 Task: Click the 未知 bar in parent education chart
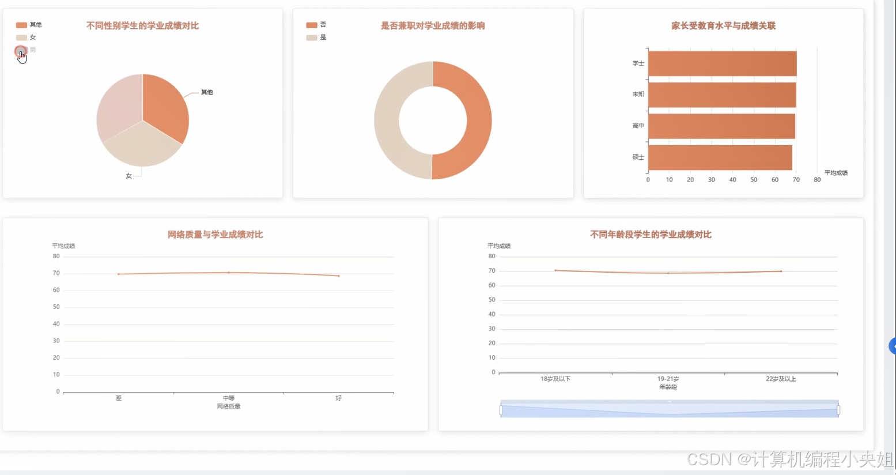point(722,95)
